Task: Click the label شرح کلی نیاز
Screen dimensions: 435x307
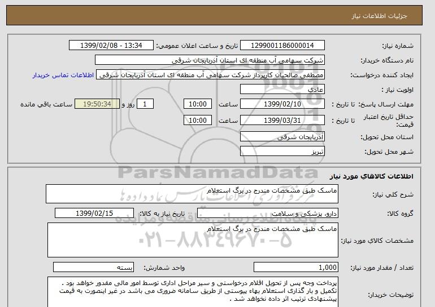Action: (x=393, y=194)
